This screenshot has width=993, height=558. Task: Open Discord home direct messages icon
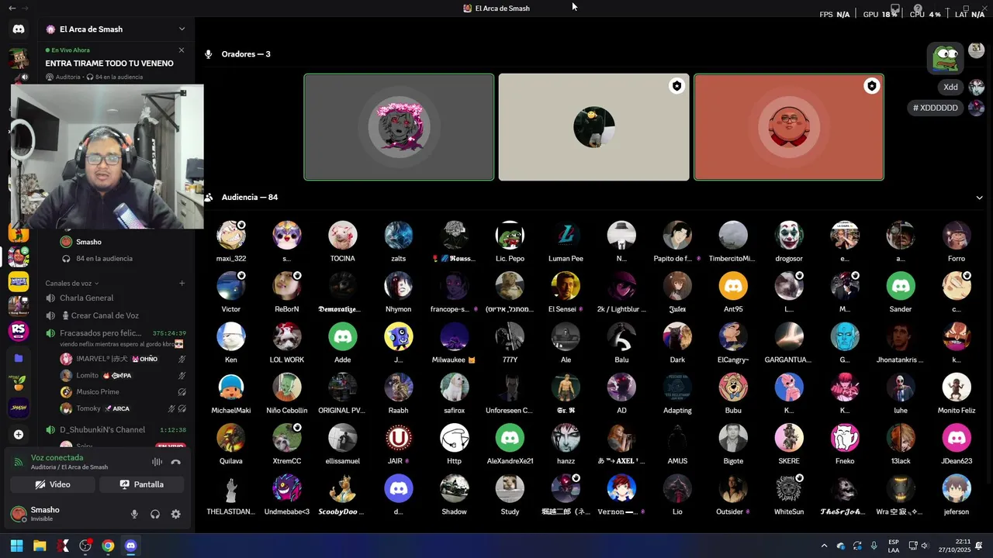click(x=19, y=29)
